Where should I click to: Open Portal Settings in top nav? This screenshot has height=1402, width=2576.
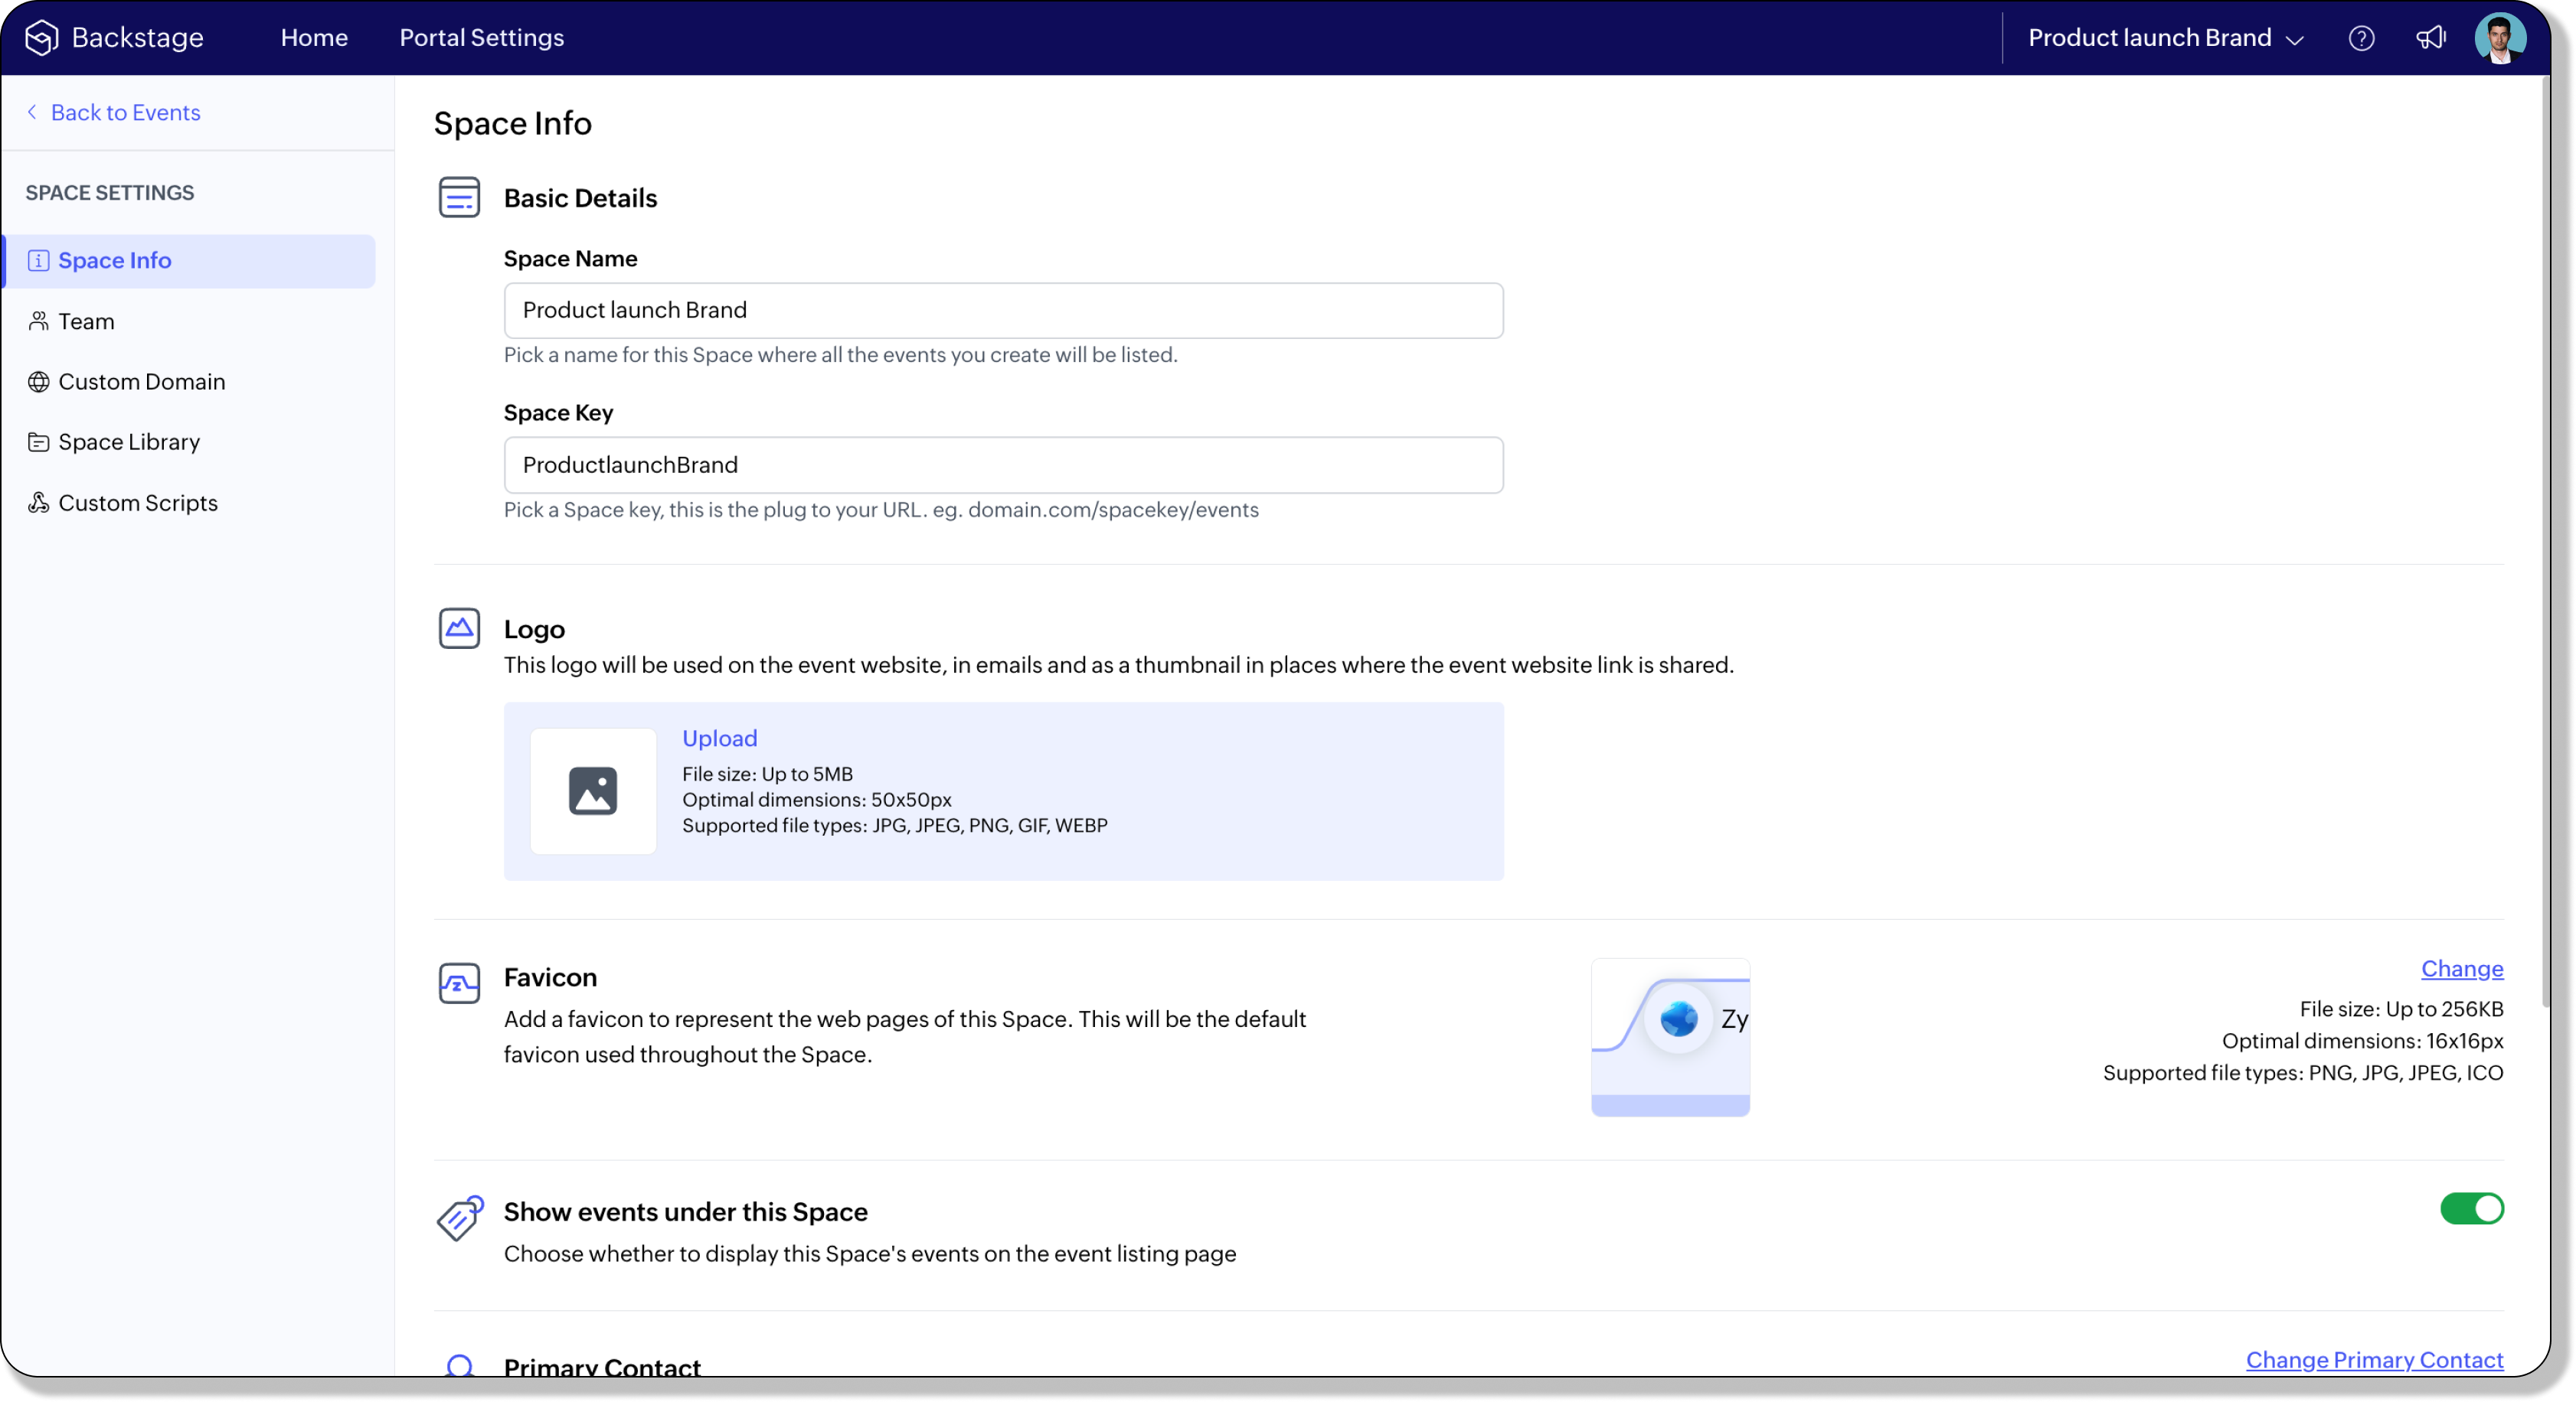481,38
